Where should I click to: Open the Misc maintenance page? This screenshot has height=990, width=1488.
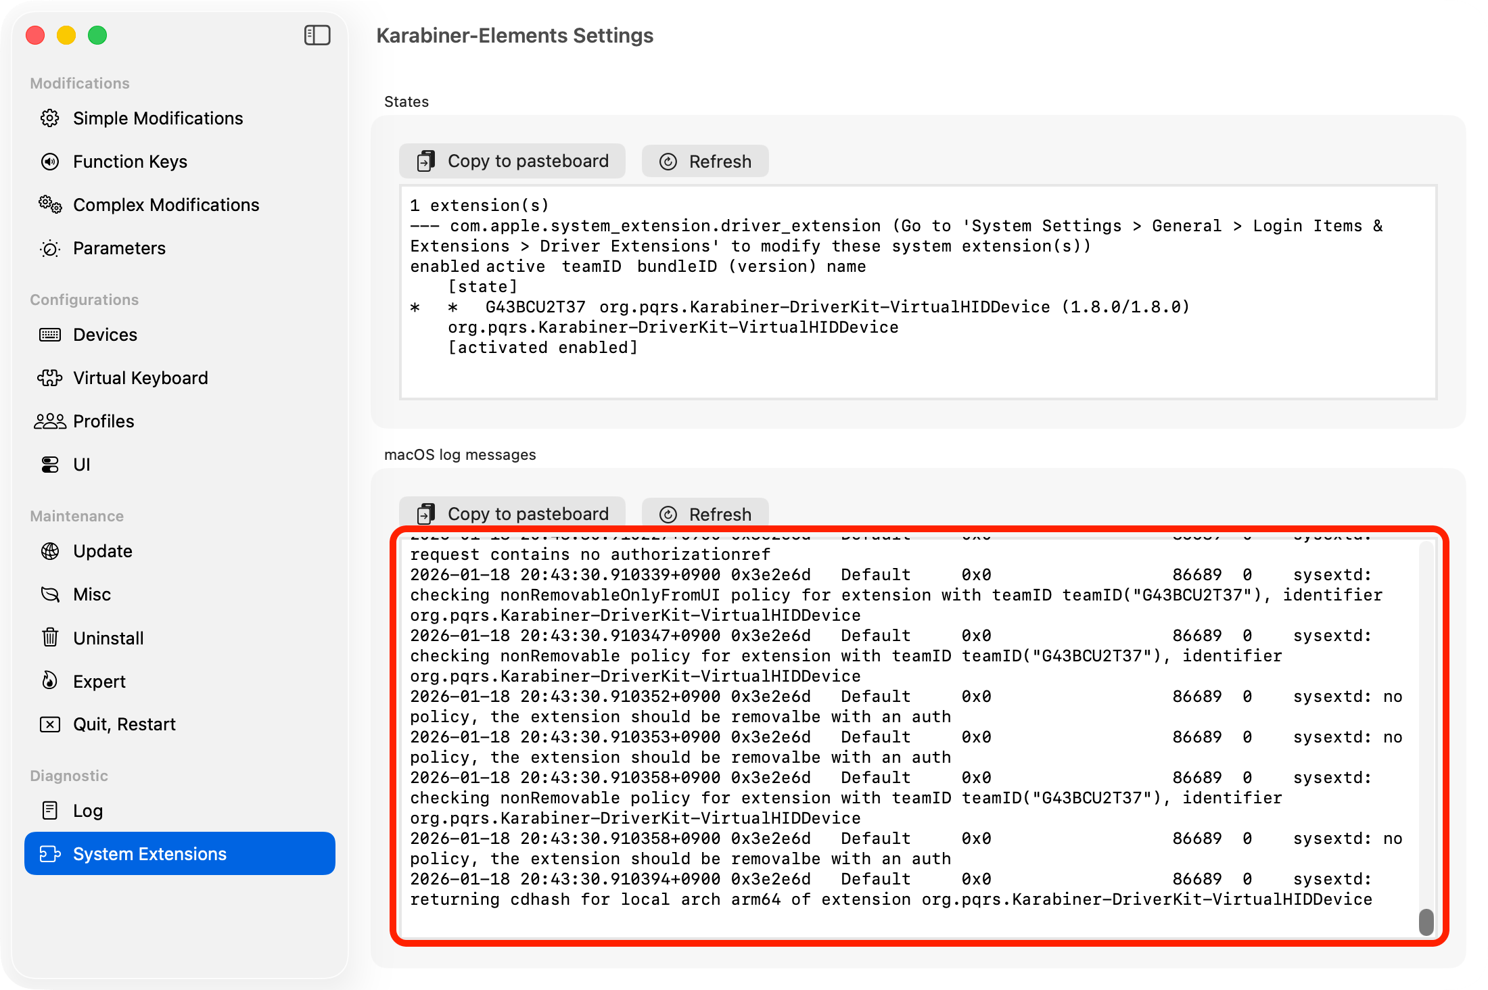click(92, 594)
